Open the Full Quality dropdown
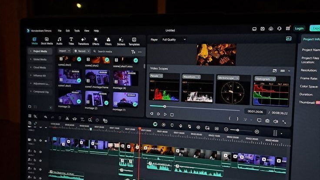Image resolution: width=320 pixels, height=180 pixels. click(174, 40)
